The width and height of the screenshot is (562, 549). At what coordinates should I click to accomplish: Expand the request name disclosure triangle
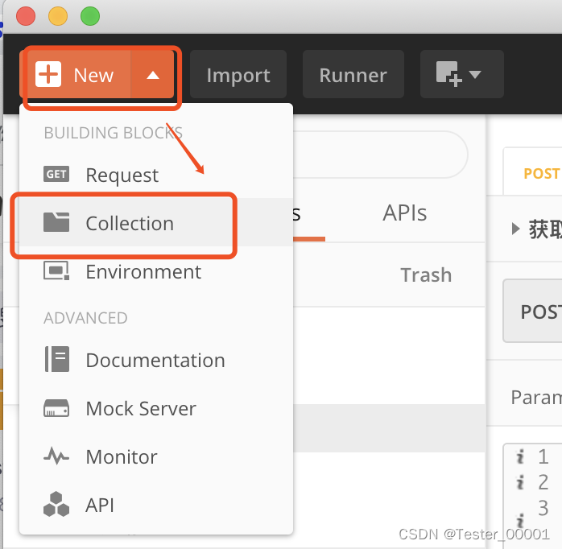[515, 229]
